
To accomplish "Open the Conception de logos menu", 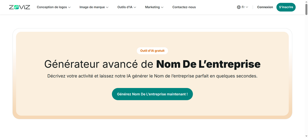I will point(52,7).
